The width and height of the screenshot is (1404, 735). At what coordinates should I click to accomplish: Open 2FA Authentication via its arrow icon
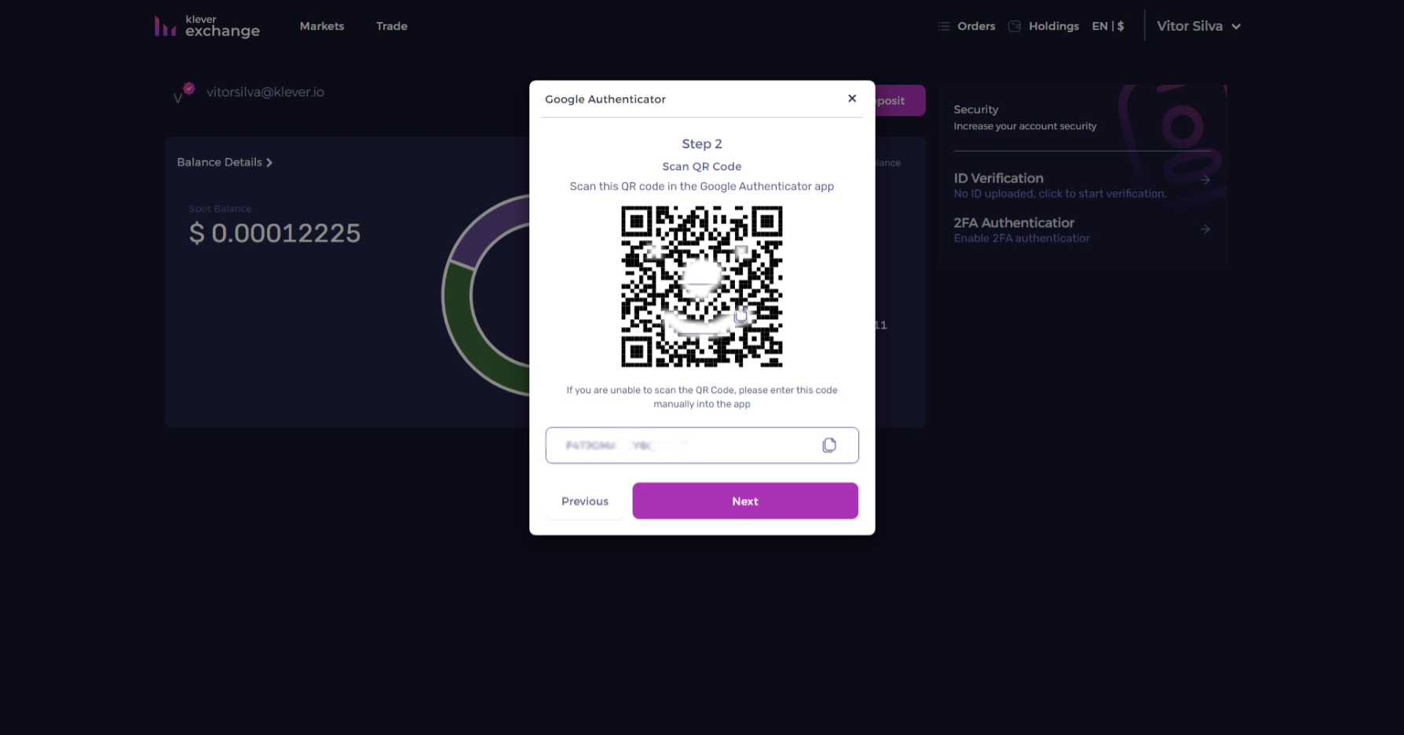point(1206,229)
